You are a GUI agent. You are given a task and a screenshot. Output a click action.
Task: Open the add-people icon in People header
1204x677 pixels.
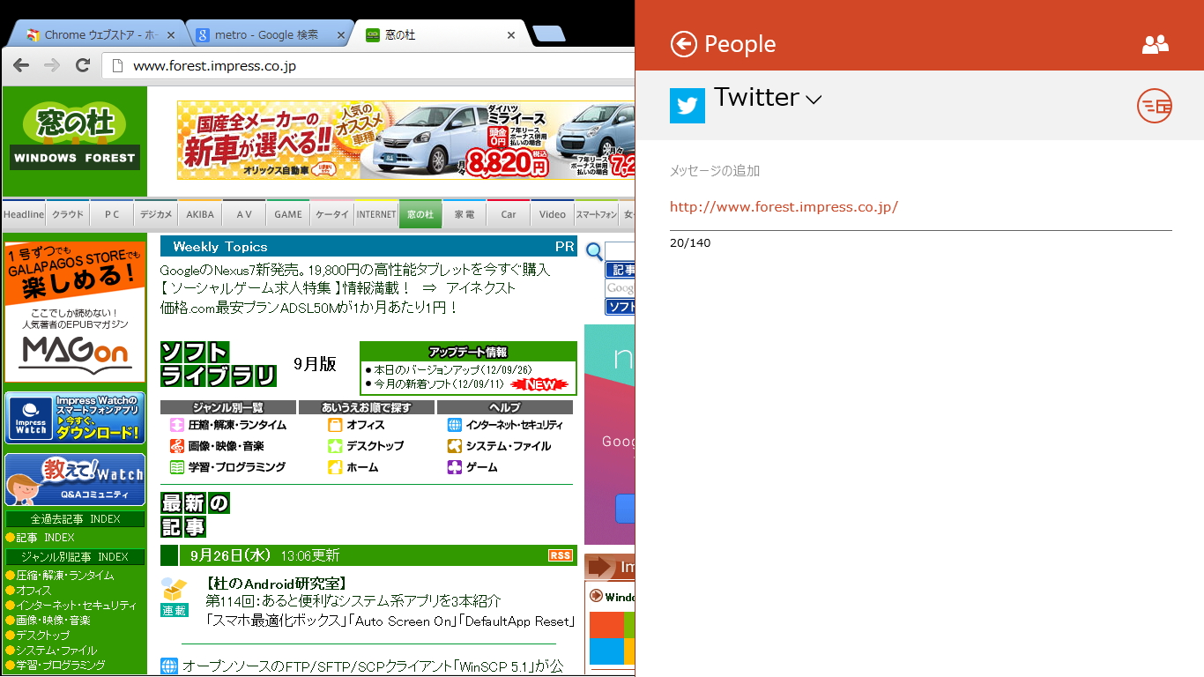point(1155,43)
